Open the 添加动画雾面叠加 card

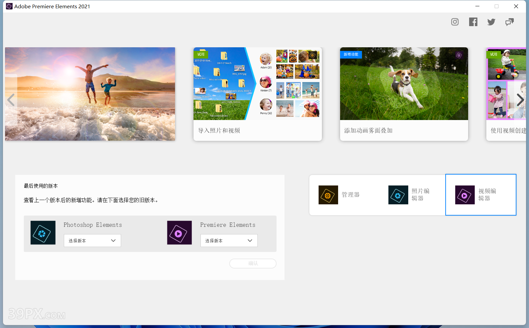tap(404, 94)
